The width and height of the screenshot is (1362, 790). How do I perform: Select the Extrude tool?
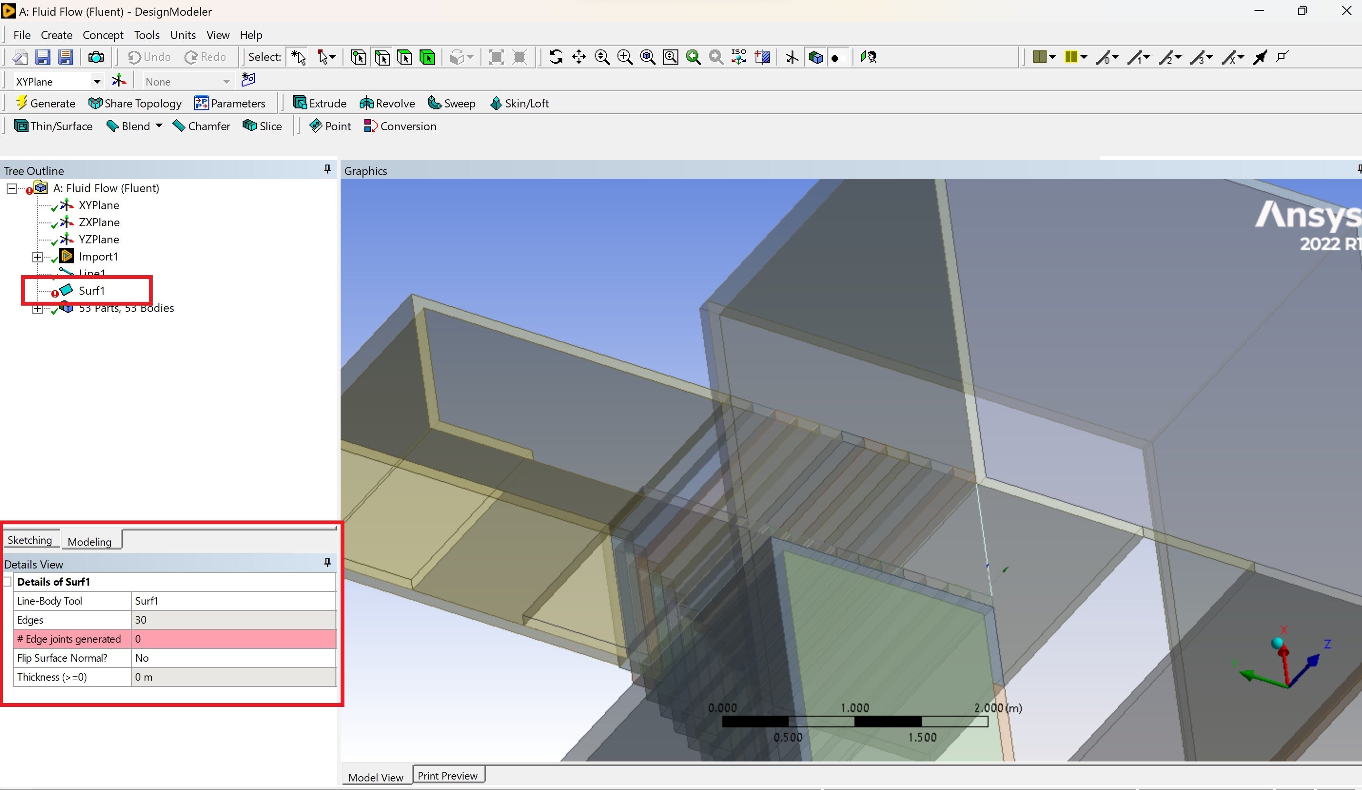[x=319, y=103]
